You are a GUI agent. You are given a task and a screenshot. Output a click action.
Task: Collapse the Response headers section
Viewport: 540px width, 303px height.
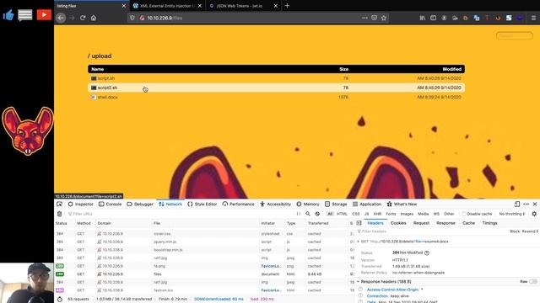[x=358, y=281]
